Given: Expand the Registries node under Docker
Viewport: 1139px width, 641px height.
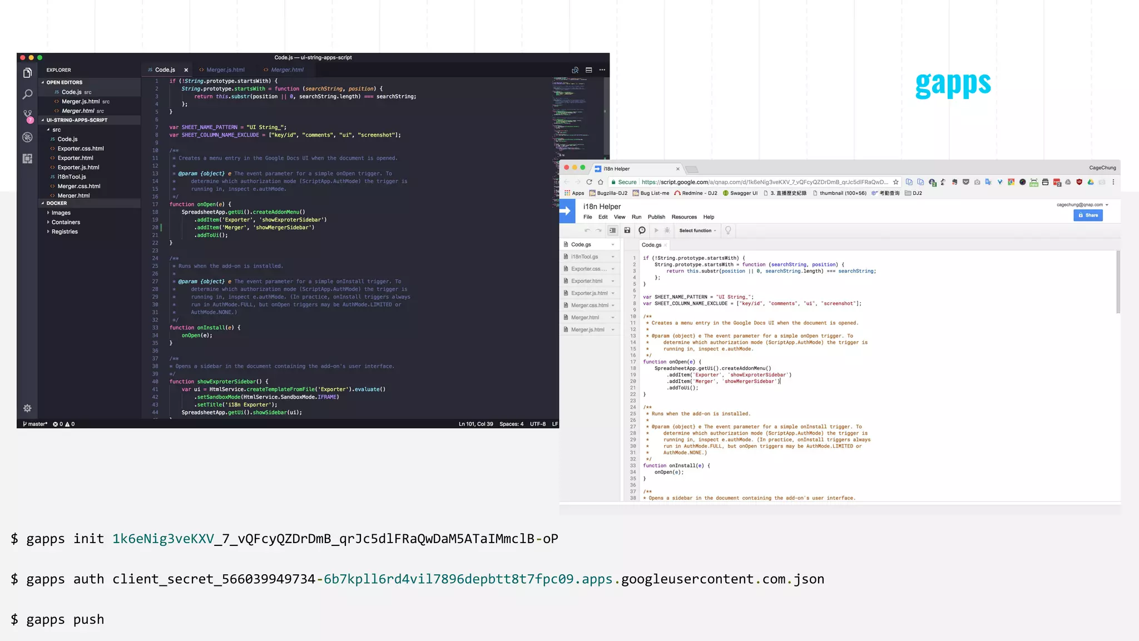Looking at the screenshot, I should click(62, 232).
